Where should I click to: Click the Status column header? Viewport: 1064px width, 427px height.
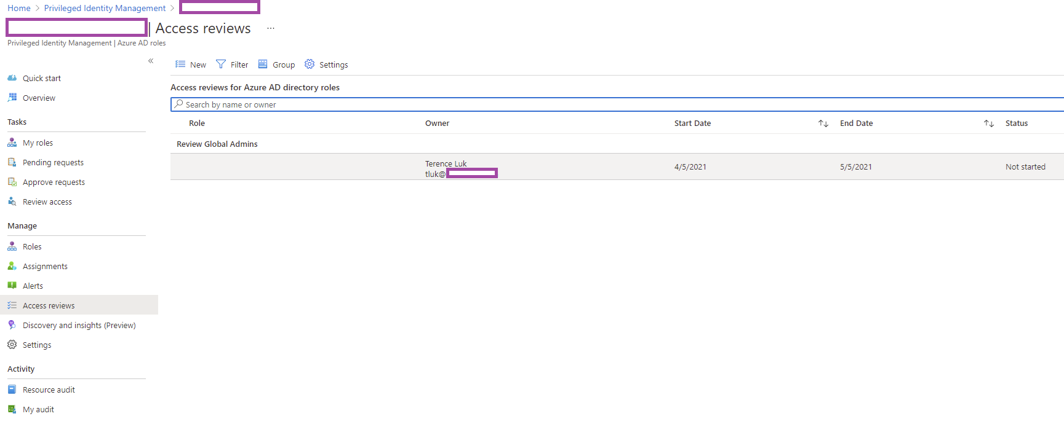[1017, 123]
